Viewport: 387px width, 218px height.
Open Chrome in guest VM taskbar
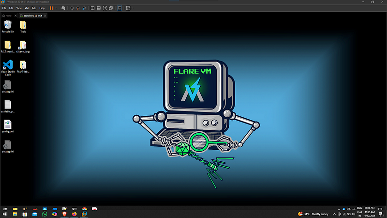(84, 209)
